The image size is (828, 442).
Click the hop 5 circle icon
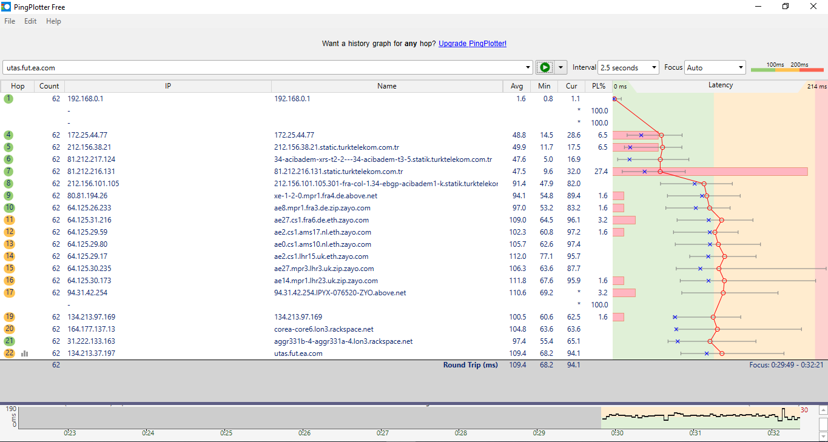[8, 147]
